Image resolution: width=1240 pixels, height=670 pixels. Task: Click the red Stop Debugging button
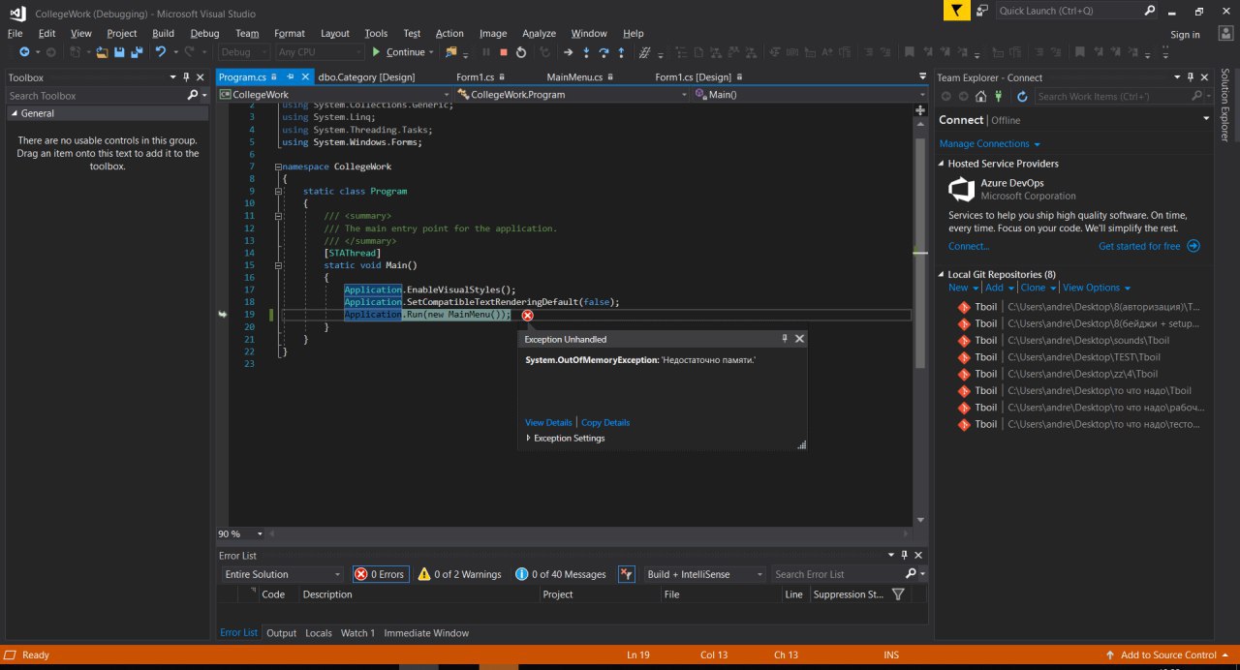[x=504, y=52]
